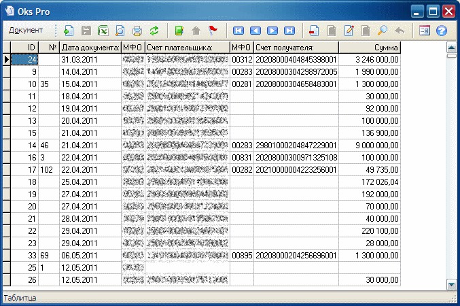This screenshot has height=306, width=460.
Task: Select amount cell 28 000,00
Action: pos(370,243)
